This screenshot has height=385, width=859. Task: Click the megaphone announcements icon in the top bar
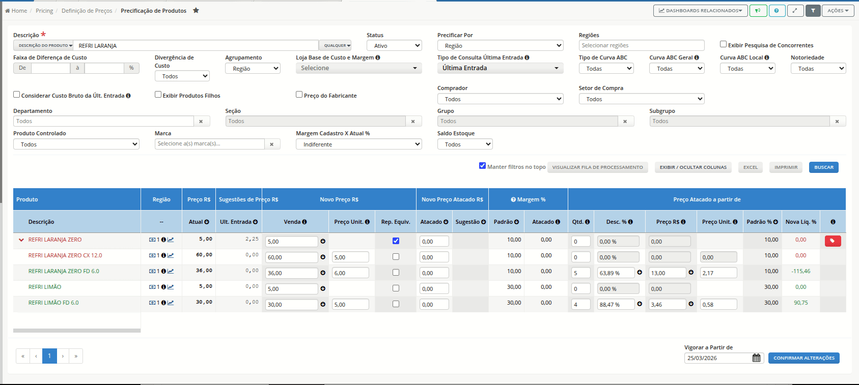(758, 11)
